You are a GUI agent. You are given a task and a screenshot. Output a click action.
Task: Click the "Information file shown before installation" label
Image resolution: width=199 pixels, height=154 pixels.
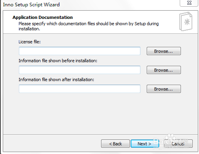[58, 61]
